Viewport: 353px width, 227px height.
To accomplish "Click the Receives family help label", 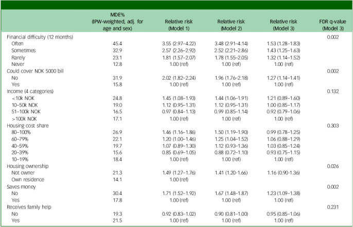I will tap(29, 207).
